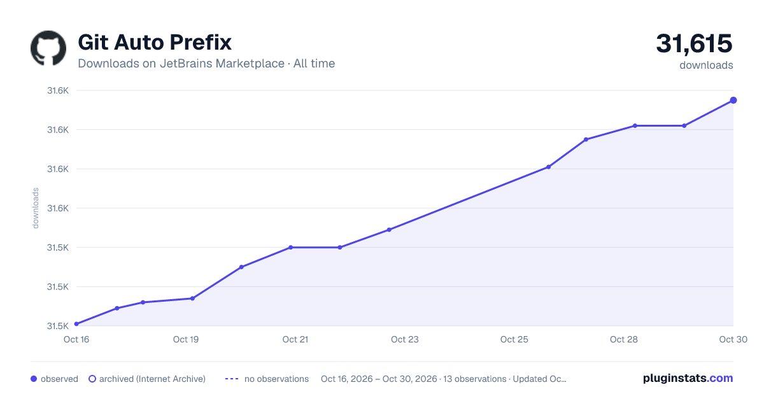The width and height of the screenshot is (764, 401).
Task: Click the filled 'observed' legend dot
Action: tap(34, 379)
